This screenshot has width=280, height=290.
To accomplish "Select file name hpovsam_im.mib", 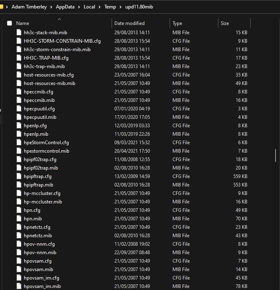I will pos(42,286).
